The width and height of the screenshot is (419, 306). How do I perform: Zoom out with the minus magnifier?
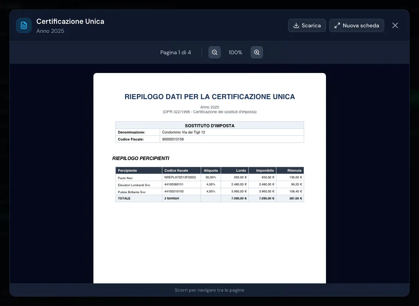click(x=214, y=52)
